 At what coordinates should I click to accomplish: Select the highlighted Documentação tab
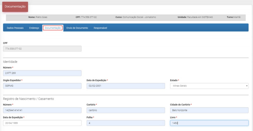[x=53, y=28]
